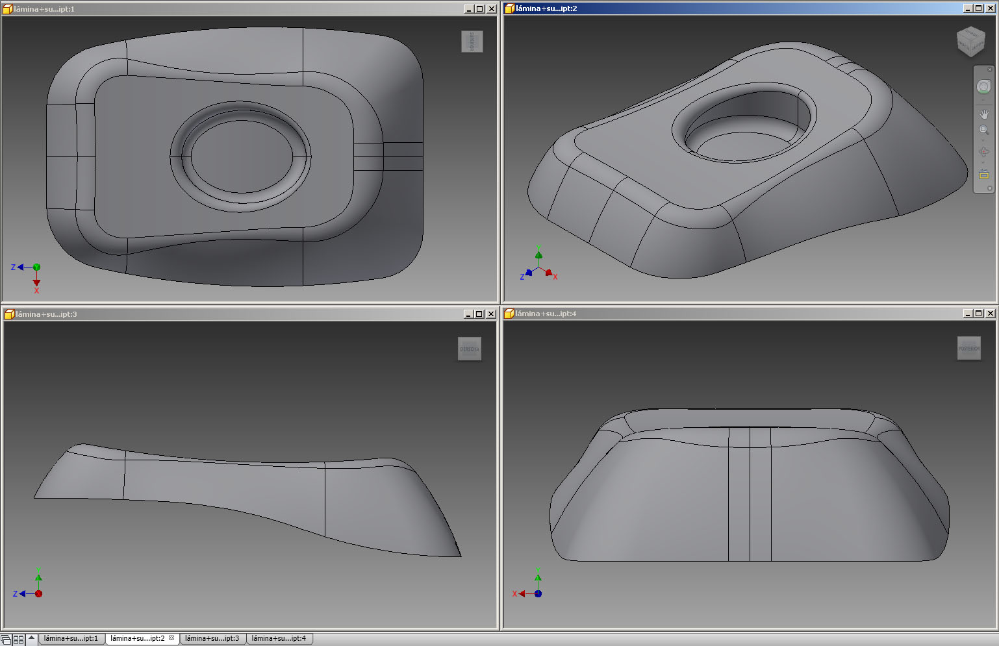
Task: Minimize the lámina+su...ipt:2 window
Action: (968, 8)
